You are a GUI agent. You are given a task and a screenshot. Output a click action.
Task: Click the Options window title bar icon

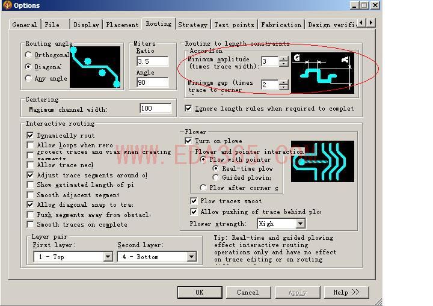click(7, 5)
